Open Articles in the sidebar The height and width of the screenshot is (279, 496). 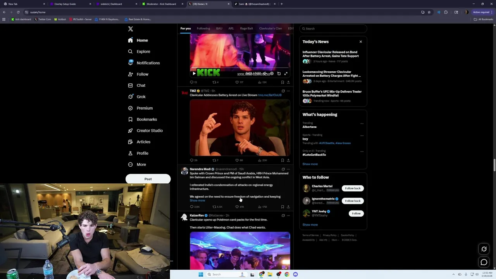139,142
